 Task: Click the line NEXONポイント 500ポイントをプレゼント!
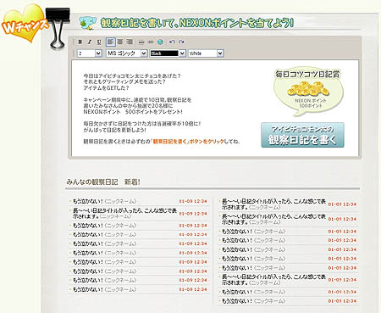click(x=133, y=112)
